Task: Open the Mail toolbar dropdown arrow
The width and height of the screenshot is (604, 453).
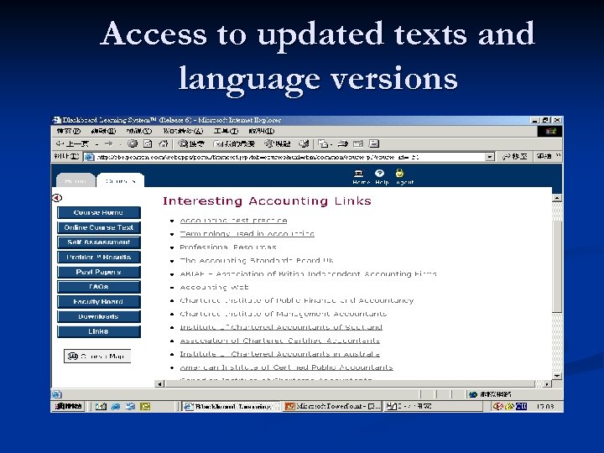Action: tap(331, 145)
